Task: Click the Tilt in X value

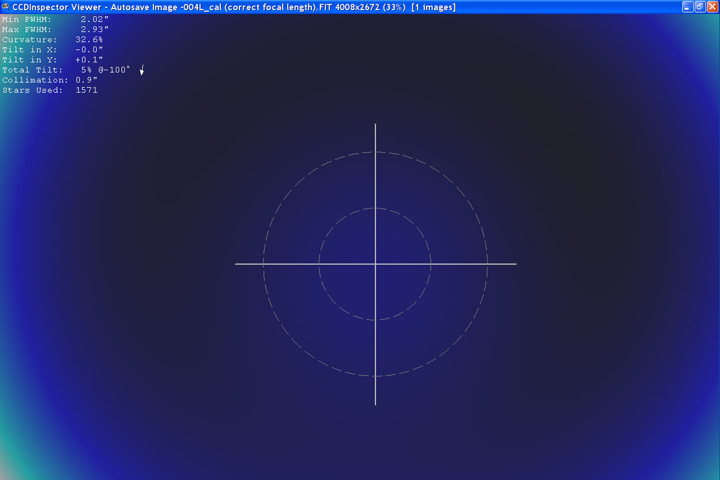Action: [89, 50]
